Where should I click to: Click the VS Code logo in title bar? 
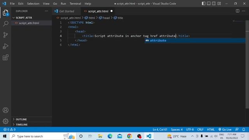tap(4, 3)
